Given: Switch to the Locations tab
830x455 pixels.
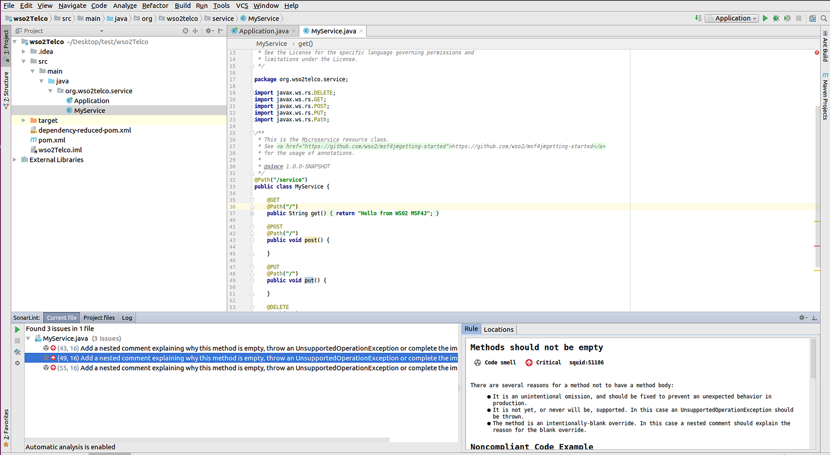Looking at the screenshot, I should click(498, 330).
